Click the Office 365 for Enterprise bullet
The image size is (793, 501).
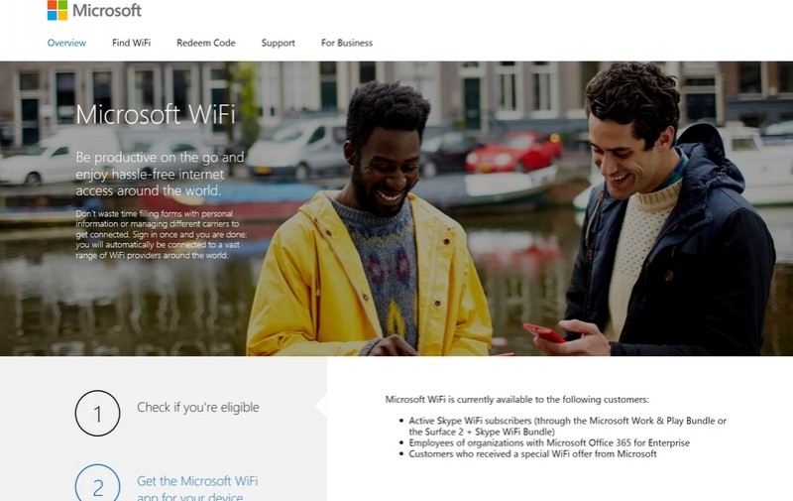tap(549, 442)
